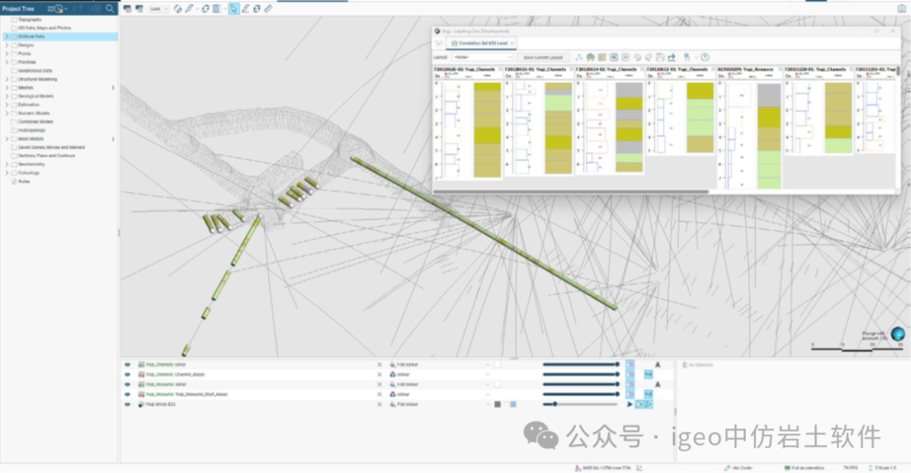Open the Layout dropdown in correlation window
Screen dimensions: 911x473
[482, 57]
